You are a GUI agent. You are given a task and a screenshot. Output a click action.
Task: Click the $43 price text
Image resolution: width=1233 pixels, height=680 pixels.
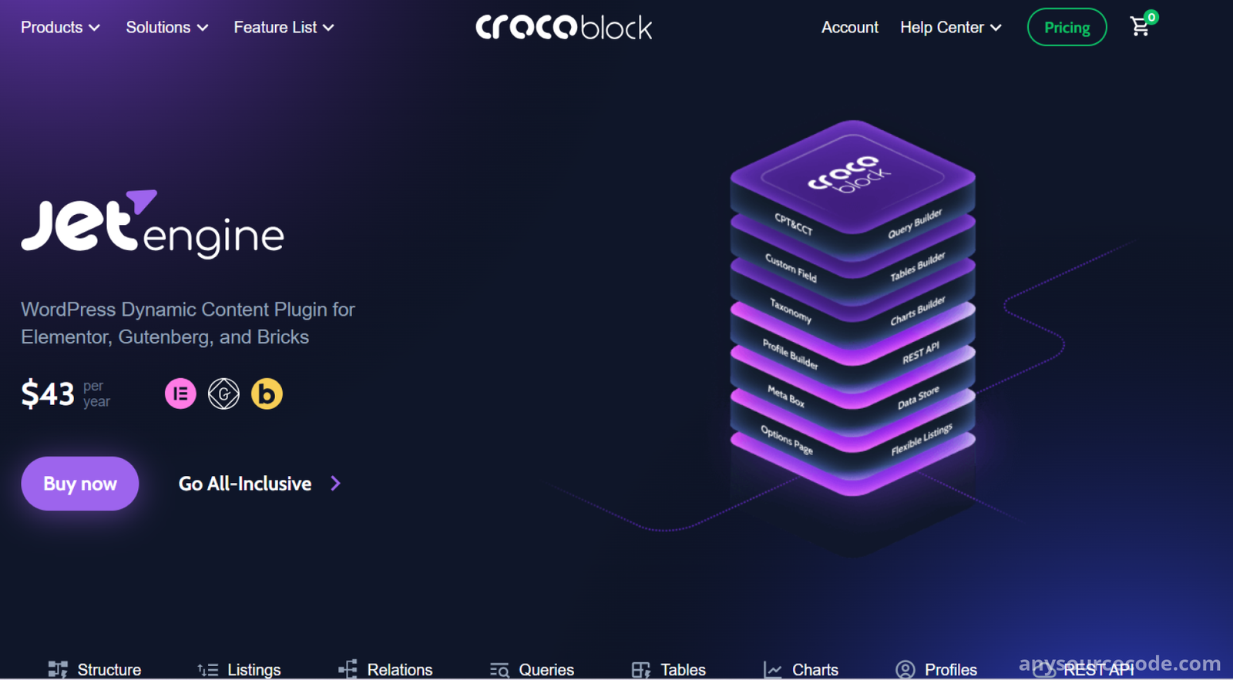47,394
